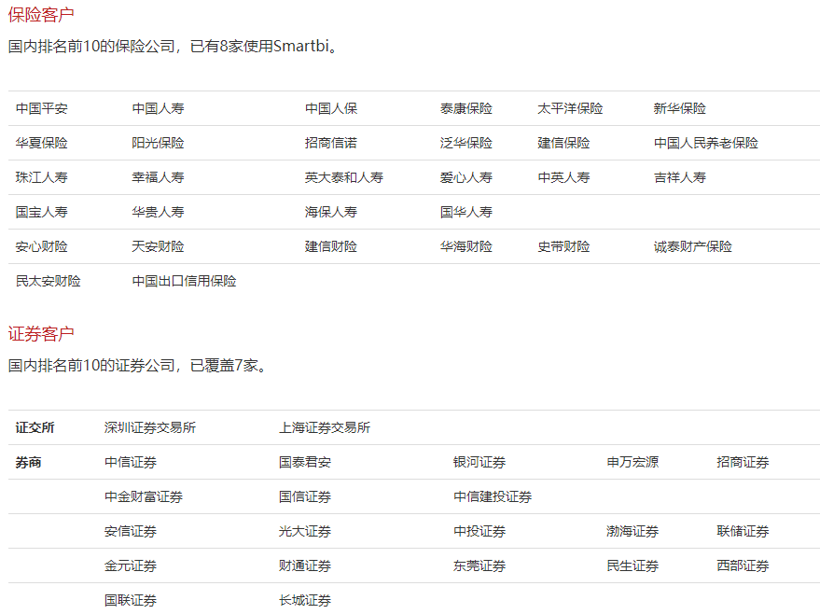The image size is (820, 614).
Task: Click the 华贵人寿 entry
Action: tap(158, 212)
